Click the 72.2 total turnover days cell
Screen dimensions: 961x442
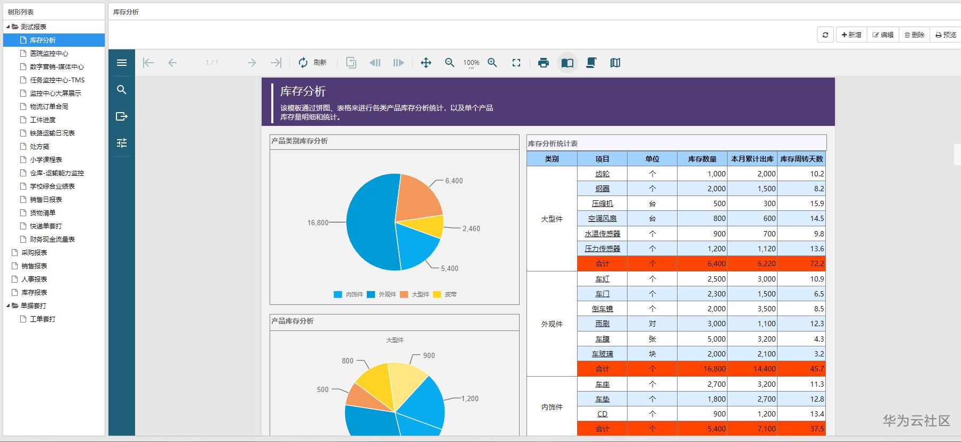click(801, 263)
